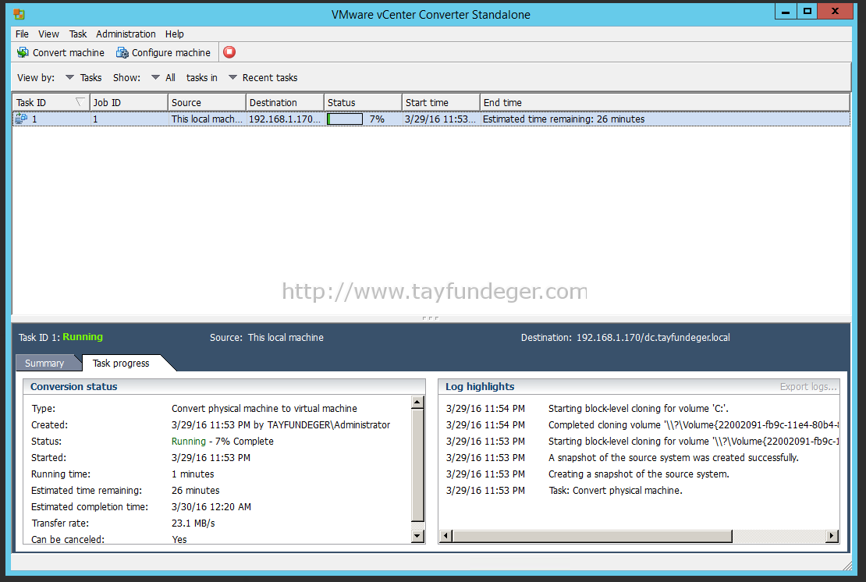Screen dimensions: 866x582
Task: Open the Administration menu
Action: 126,34
